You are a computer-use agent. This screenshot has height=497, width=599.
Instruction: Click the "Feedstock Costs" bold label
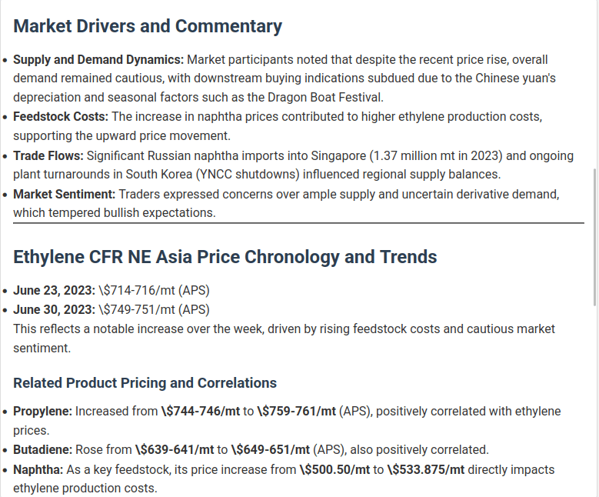(61, 117)
